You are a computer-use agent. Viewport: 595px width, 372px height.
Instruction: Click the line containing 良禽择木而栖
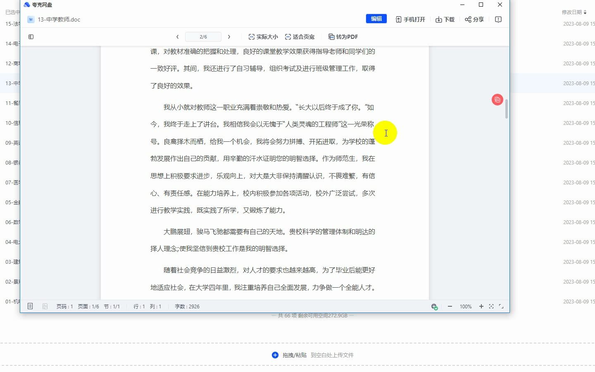pyautogui.click(x=263, y=141)
